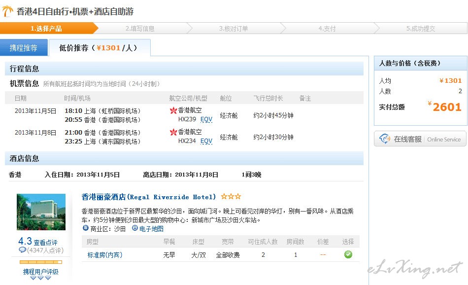468x285 pixels.
Task: Click the 可住成人数 column header
Action: [263, 242]
